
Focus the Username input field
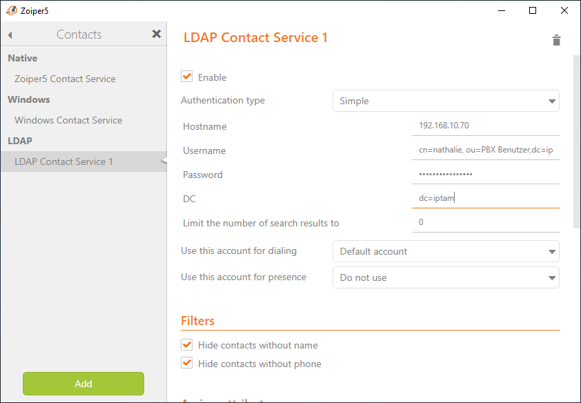coord(486,150)
